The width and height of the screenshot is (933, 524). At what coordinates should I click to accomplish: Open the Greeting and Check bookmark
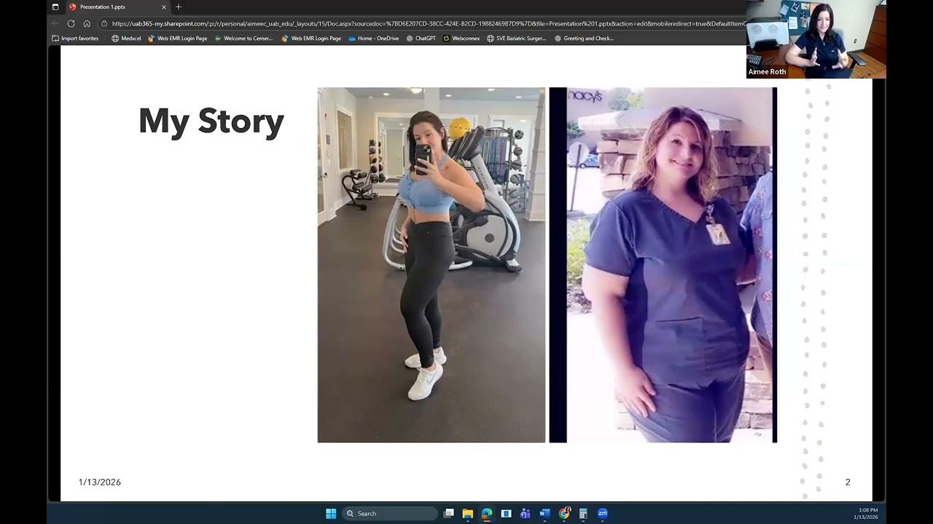[x=584, y=39]
